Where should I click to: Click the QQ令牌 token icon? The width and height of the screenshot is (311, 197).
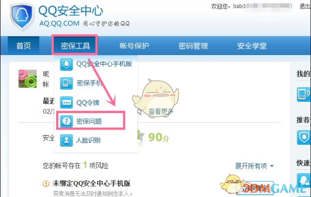point(66,102)
